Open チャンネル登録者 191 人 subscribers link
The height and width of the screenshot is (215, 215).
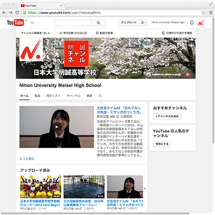pos(36,33)
